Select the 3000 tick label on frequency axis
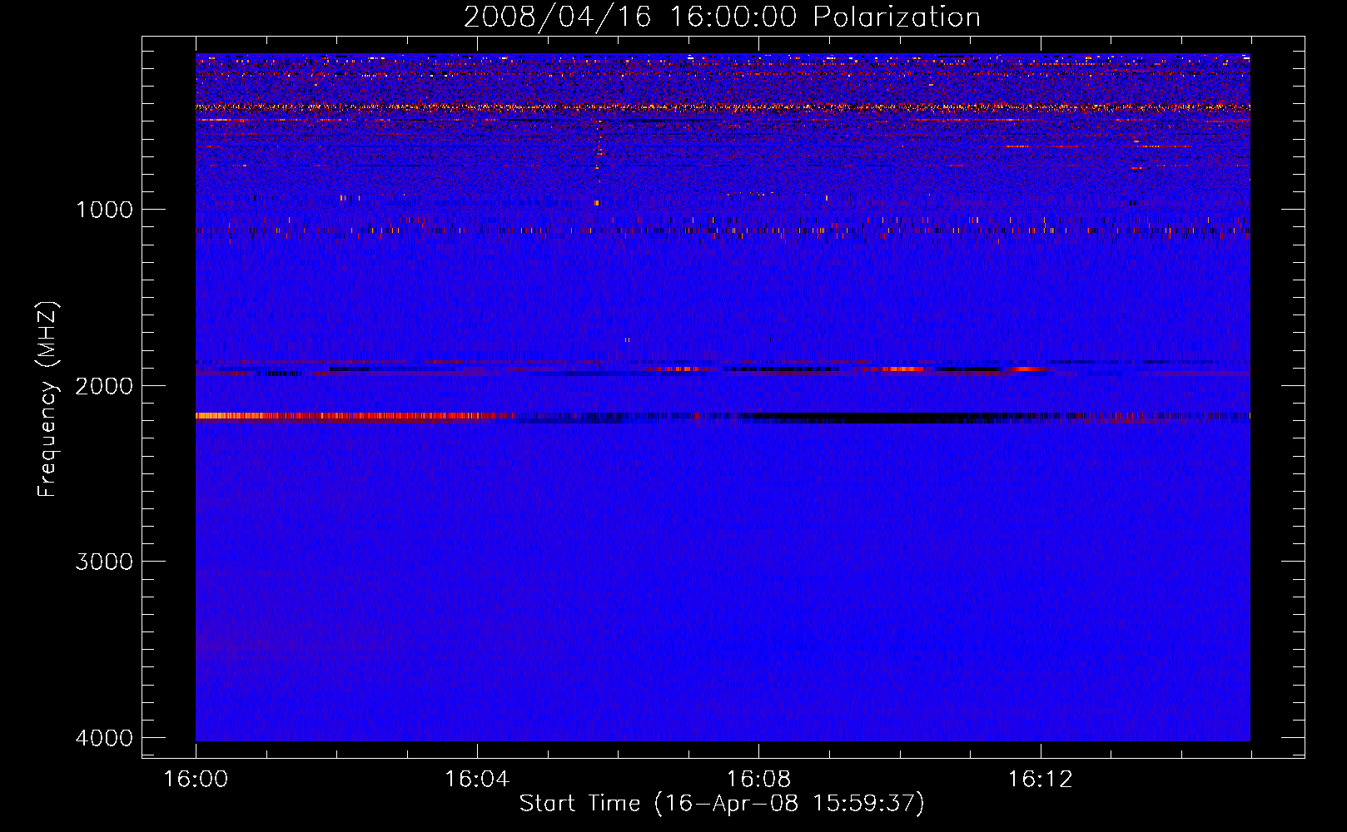 [104, 562]
